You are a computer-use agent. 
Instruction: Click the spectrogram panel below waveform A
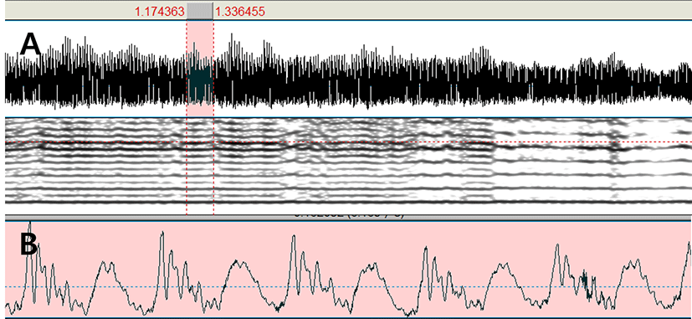[349, 166]
